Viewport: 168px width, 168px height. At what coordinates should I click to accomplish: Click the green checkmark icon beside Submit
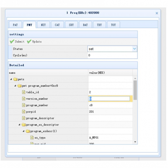tap(12, 41)
